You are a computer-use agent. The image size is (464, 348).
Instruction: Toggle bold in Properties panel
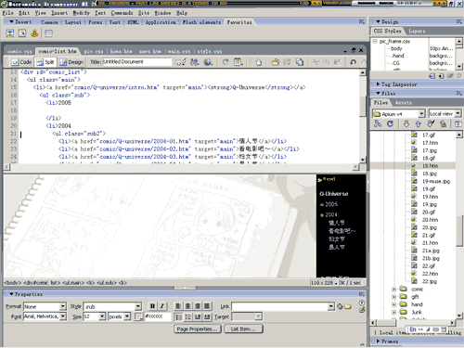[x=152, y=306]
